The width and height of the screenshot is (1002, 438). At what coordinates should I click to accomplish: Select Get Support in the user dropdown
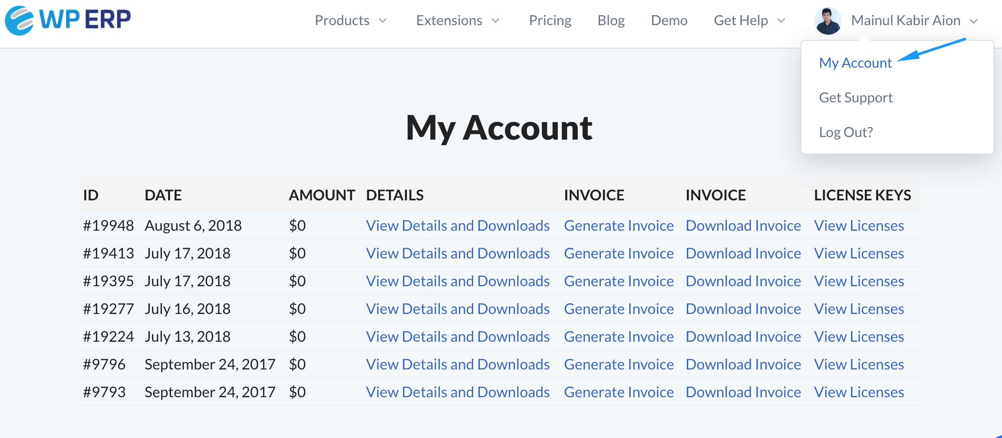(x=856, y=98)
